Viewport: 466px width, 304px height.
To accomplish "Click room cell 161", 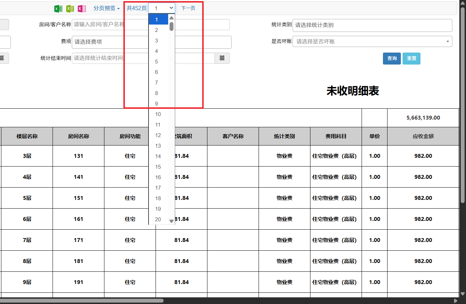I will coord(78,219).
